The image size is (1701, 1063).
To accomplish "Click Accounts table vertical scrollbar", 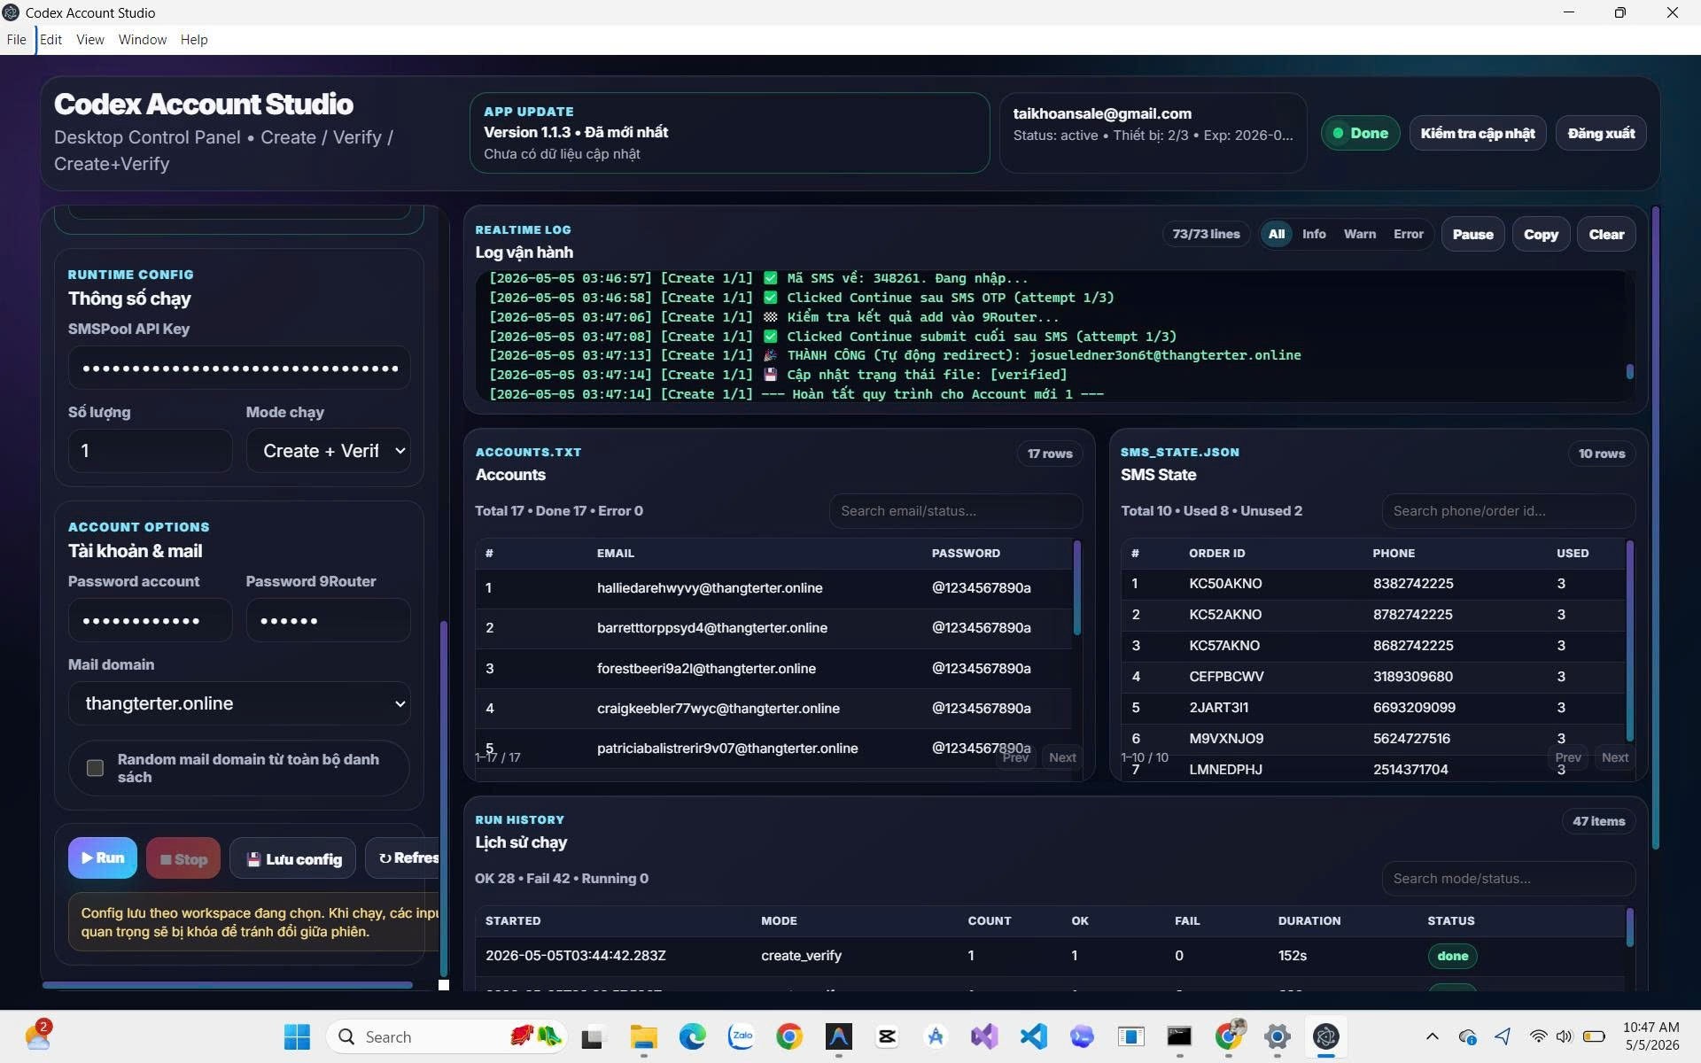I will (x=1077, y=588).
